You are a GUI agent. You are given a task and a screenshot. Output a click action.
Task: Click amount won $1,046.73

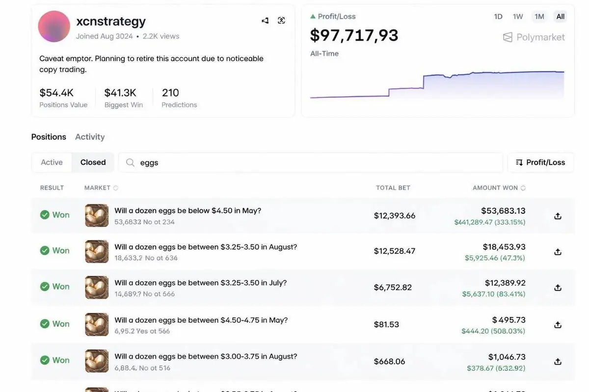coord(507,357)
